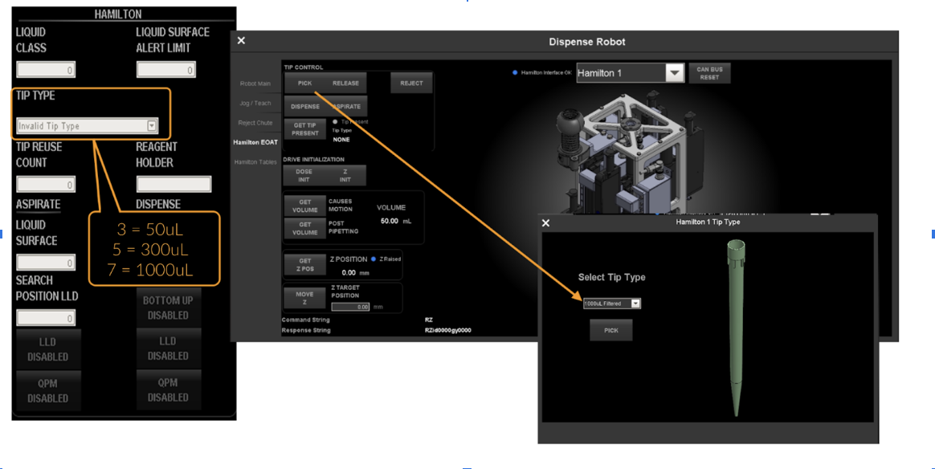
Task: Close the Hamilton 1 Tip Type dialog
Action: pyautogui.click(x=545, y=223)
